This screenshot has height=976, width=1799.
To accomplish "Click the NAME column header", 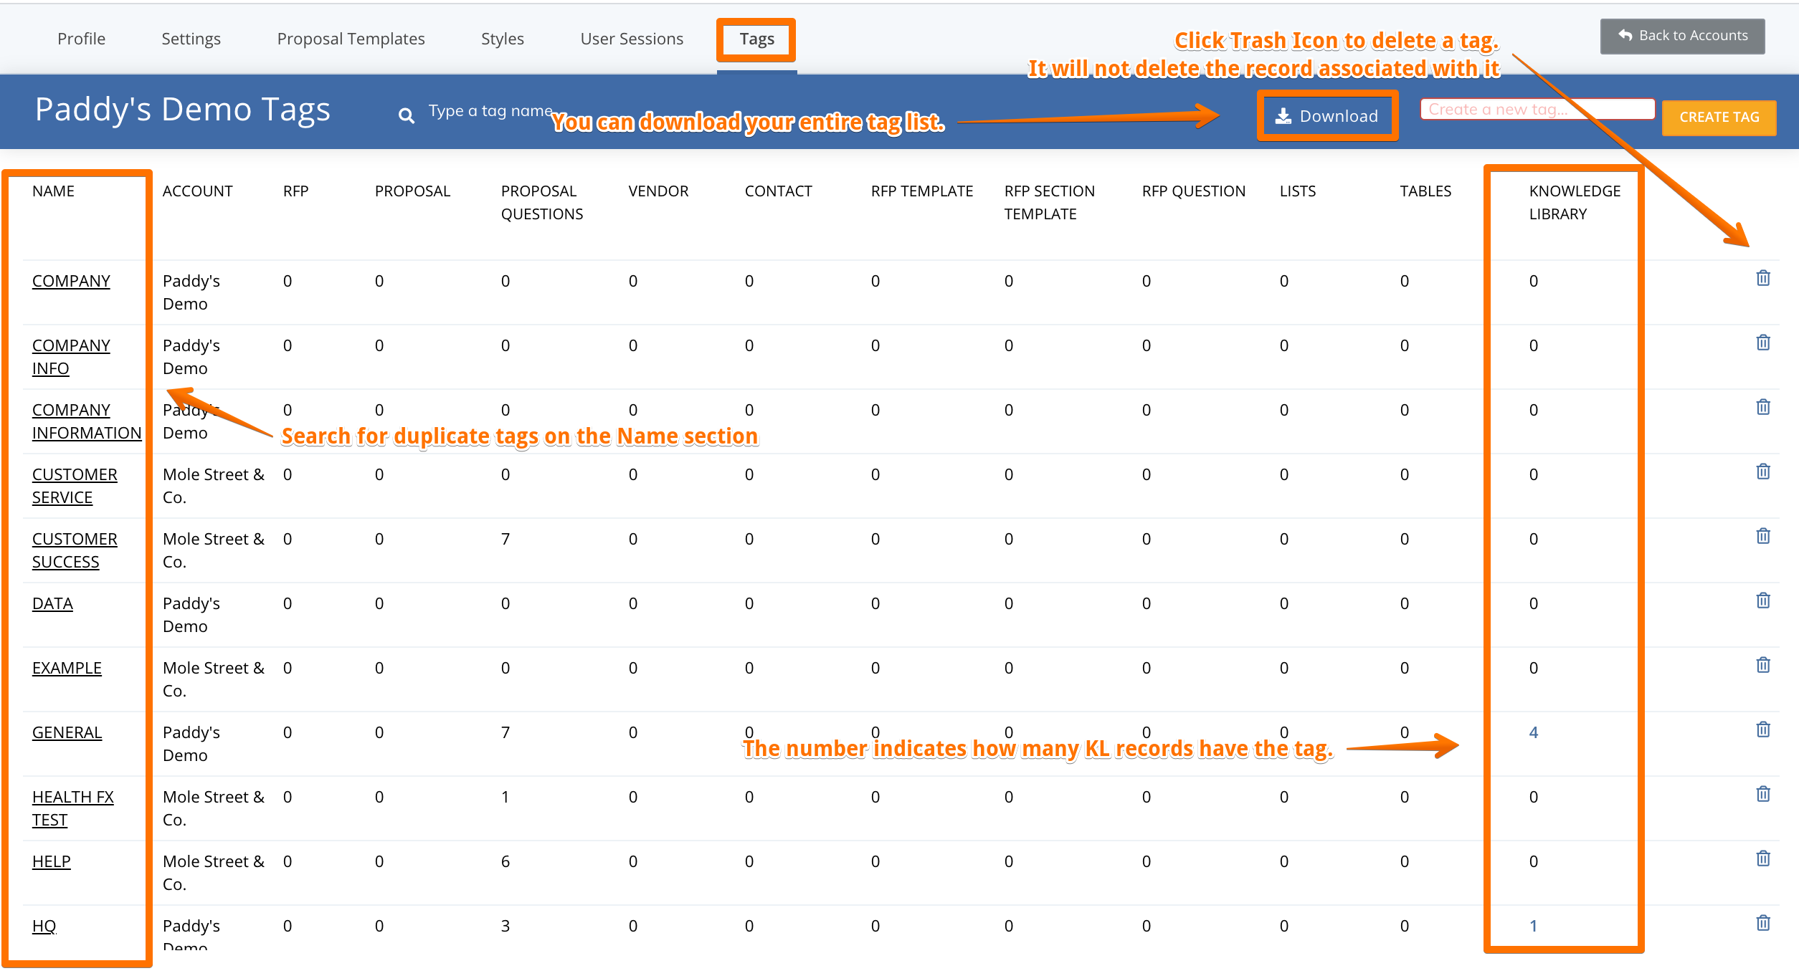I will coord(53,191).
